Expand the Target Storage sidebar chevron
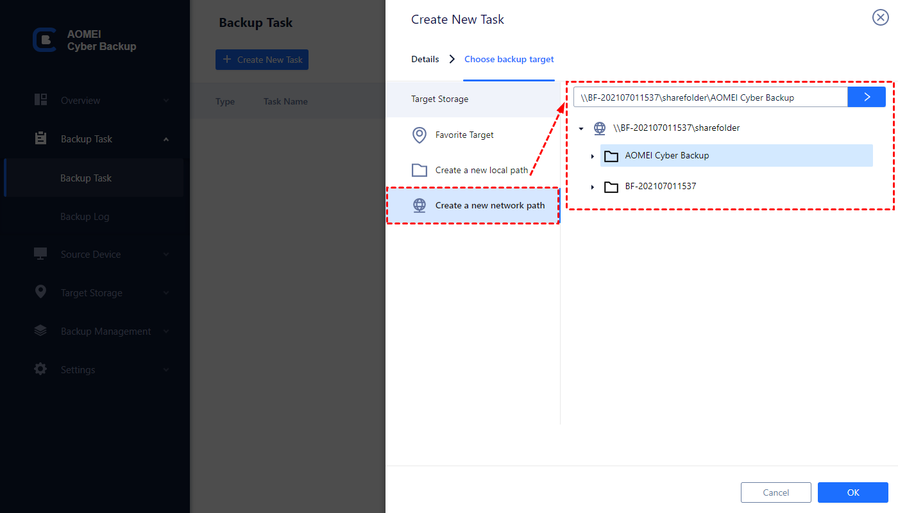 (166, 293)
